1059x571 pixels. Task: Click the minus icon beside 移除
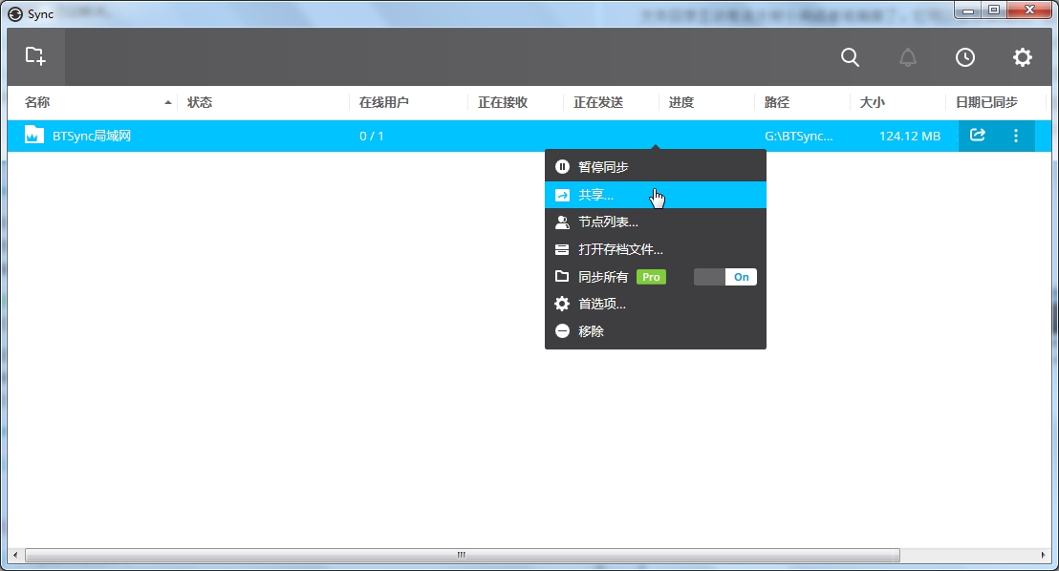[562, 330]
